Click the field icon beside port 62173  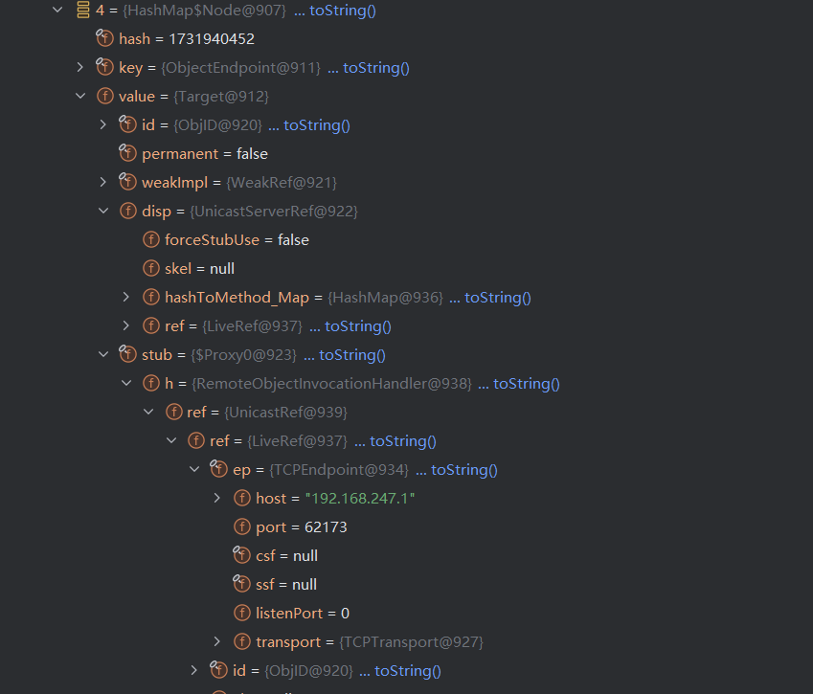point(242,526)
